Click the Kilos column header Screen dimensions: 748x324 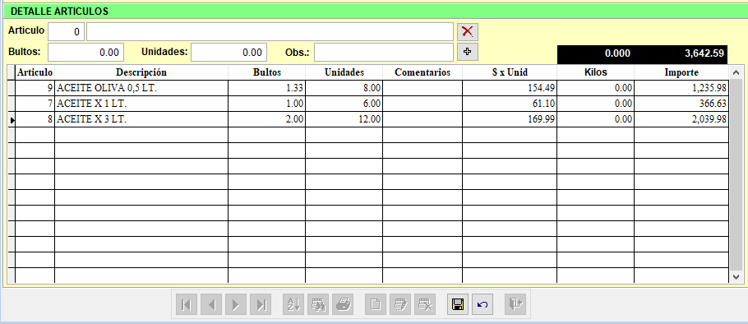[x=595, y=72]
